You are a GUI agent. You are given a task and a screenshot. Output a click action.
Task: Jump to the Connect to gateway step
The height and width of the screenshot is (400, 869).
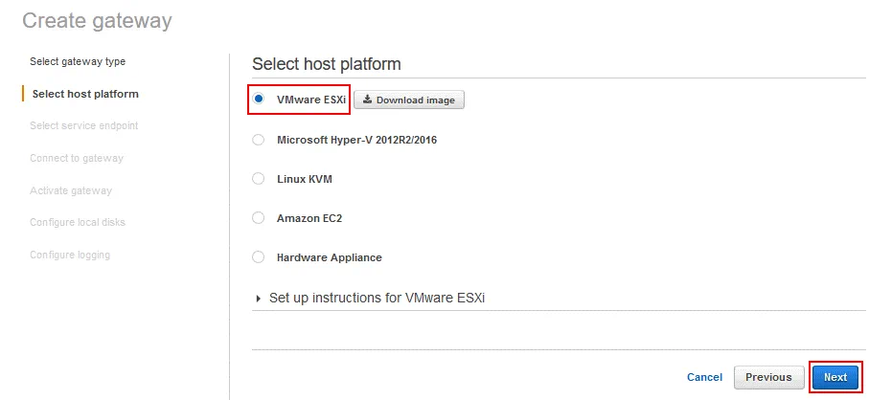coord(77,158)
